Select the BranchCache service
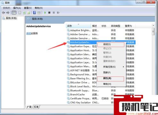Viewport: 158px width, 115px height. pyautogui.click(x=101, y=95)
